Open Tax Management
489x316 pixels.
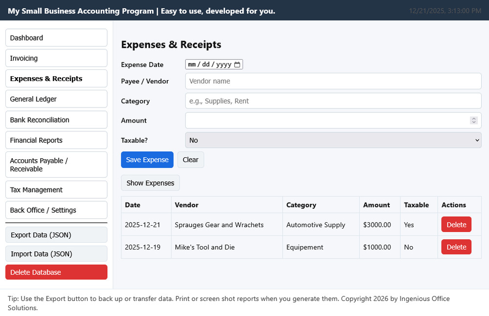(56, 190)
